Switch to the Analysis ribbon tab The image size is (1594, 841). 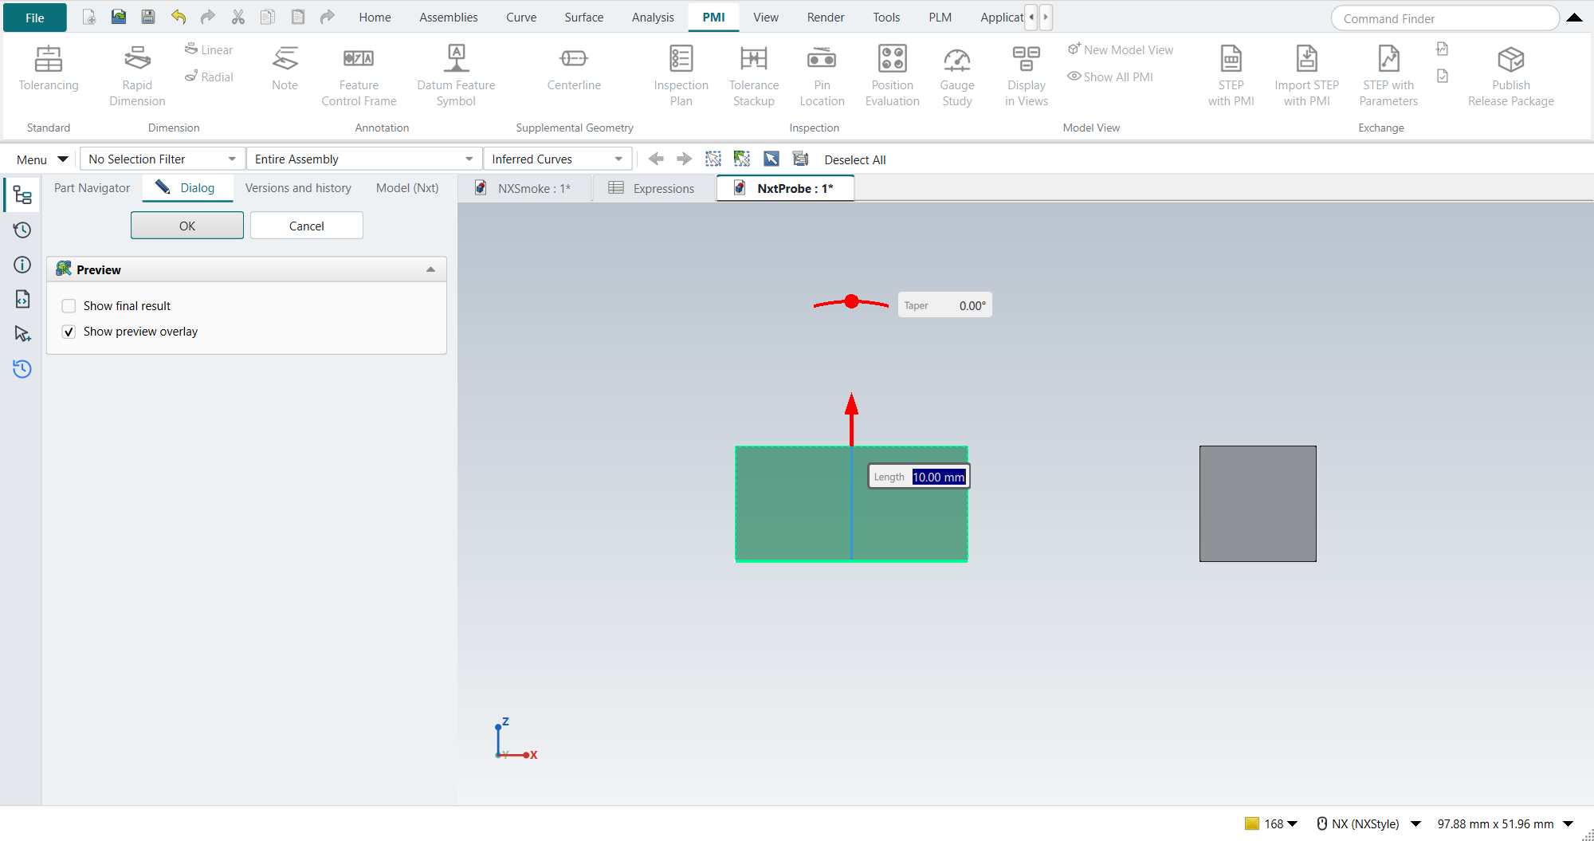[653, 17]
